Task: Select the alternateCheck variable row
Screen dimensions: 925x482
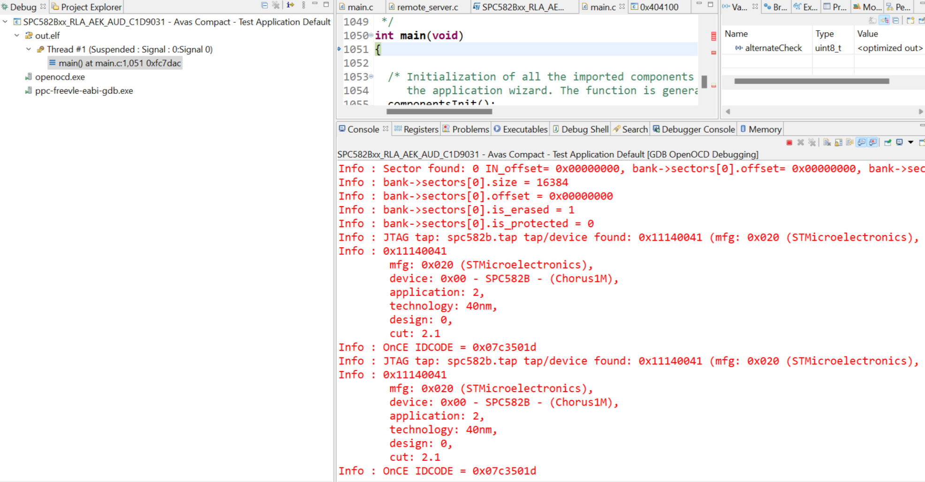Action: 772,48
